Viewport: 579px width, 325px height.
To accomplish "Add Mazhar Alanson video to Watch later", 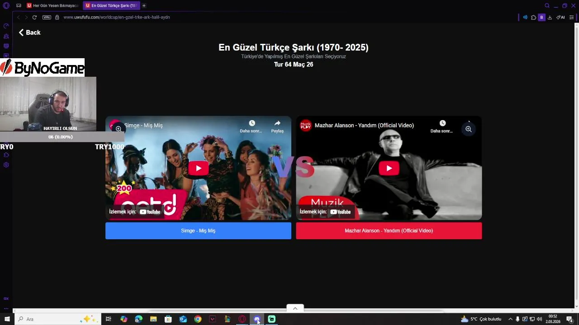I will coord(442,126).
